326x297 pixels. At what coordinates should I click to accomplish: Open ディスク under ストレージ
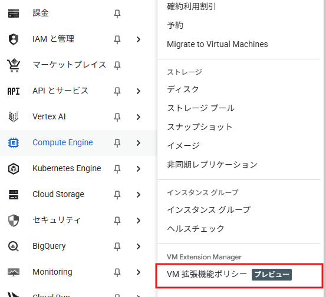pyautogui.click(x=183, y=89)
